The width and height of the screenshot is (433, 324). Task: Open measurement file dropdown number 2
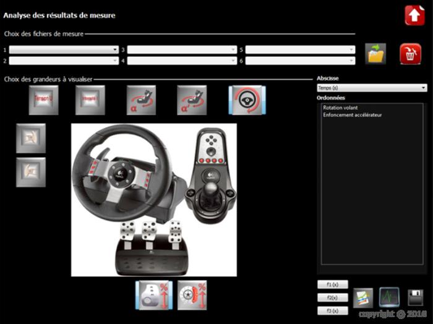click(64, 61)
